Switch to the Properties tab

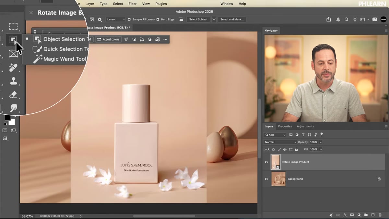285,126
